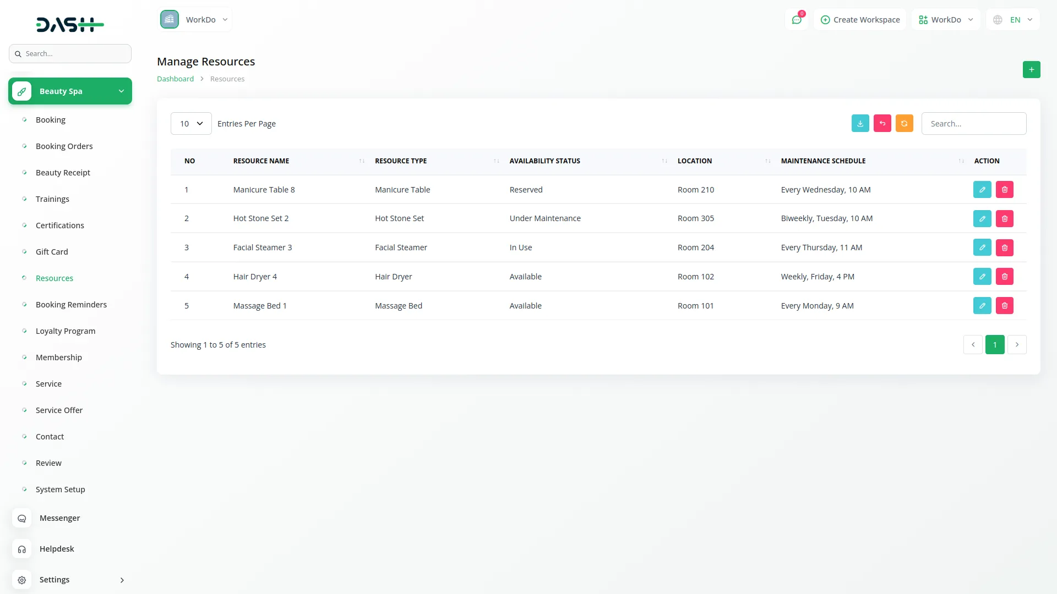The image size is (1057, 594).
Task: Edit the Manicure Table 8 resource
Action: pyautogui.click(x=982, y=189)
